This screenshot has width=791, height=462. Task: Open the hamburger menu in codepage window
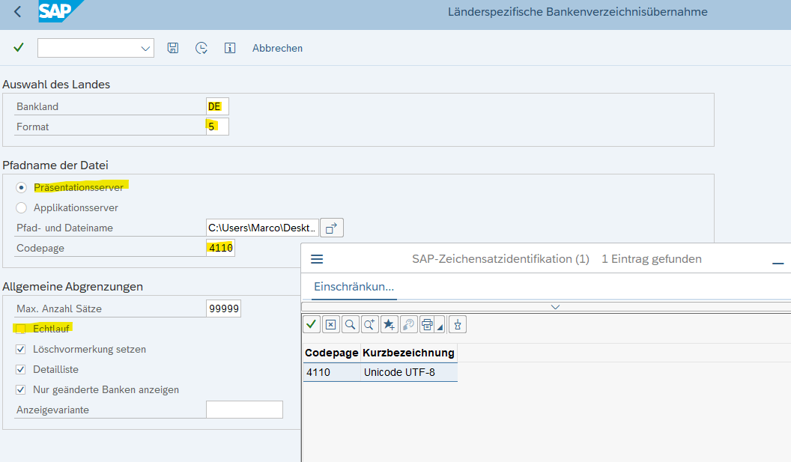[x=317, y=258]
